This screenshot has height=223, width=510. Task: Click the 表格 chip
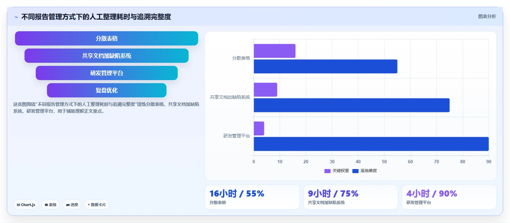click(50, 205)
